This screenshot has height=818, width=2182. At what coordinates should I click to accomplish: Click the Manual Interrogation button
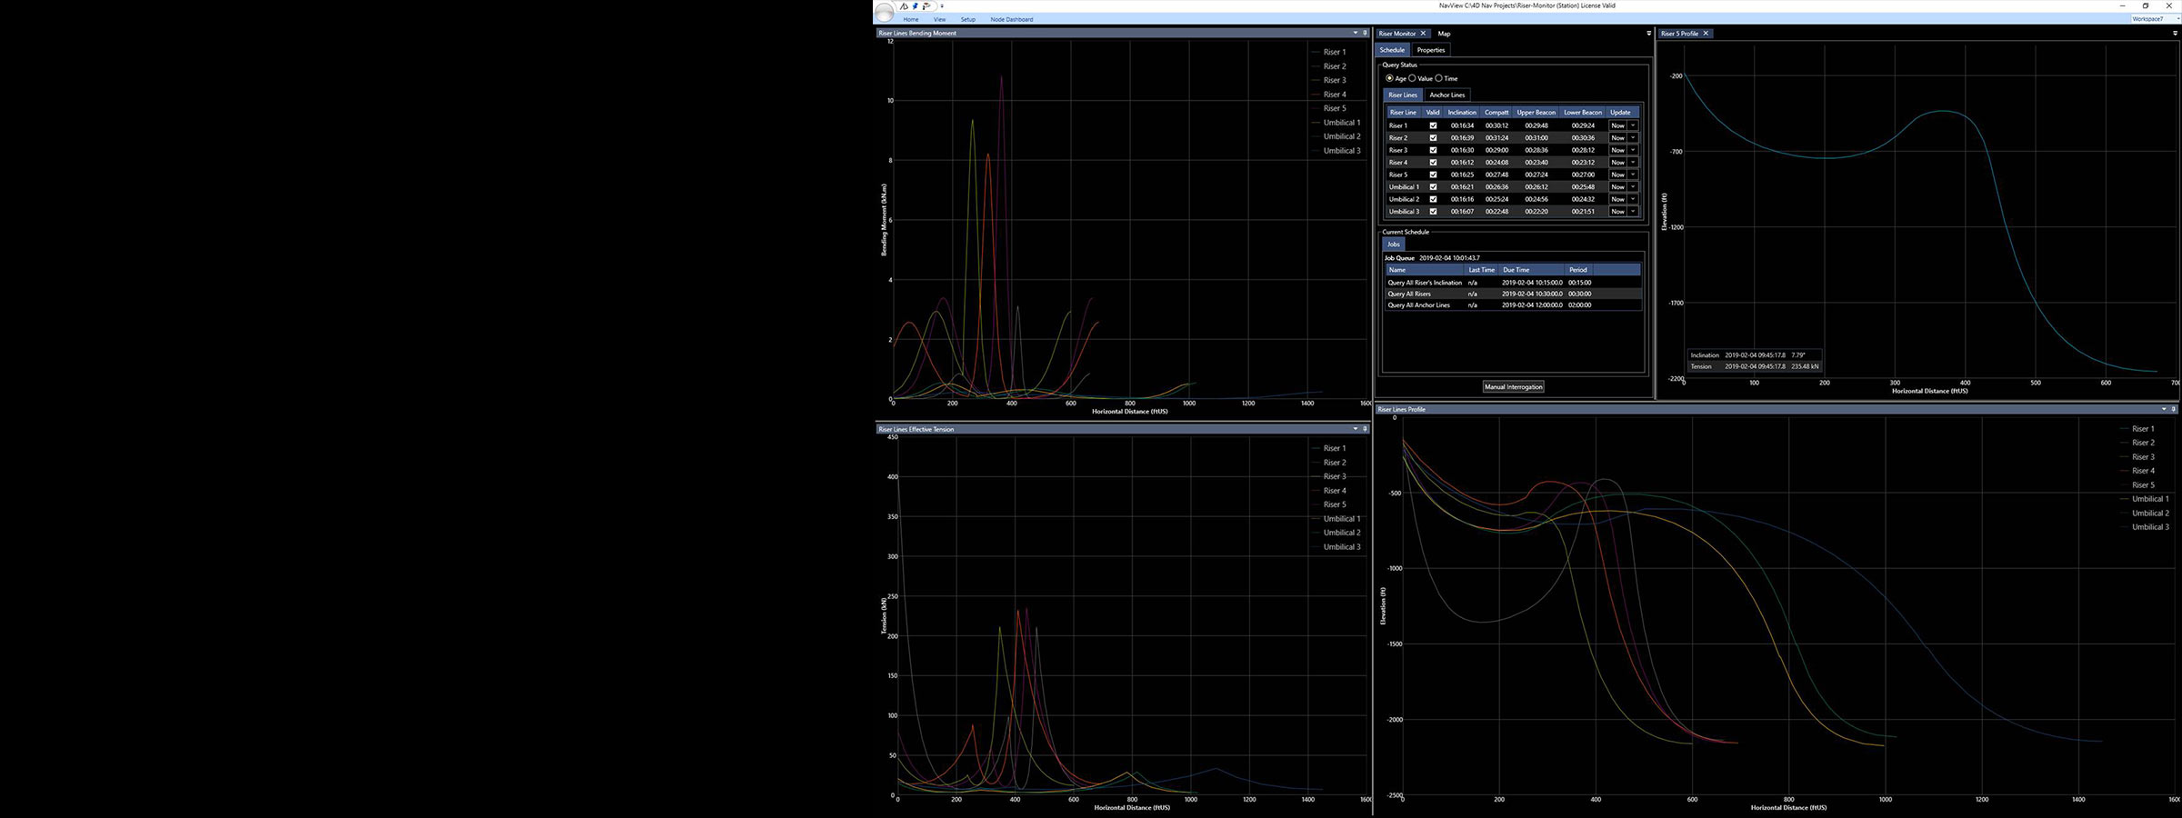(1514, 387)
